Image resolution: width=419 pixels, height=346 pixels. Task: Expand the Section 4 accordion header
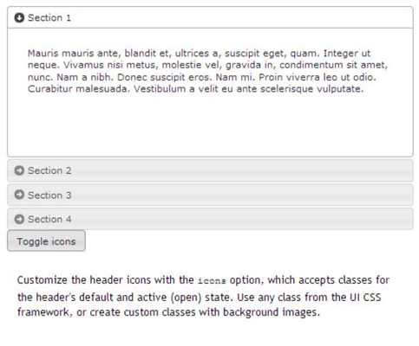(x=210, y=219)
